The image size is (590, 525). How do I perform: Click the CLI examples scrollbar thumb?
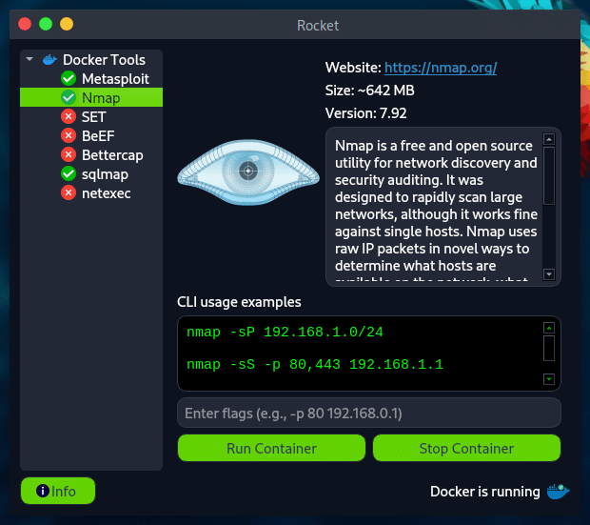[x=549, y=348]
